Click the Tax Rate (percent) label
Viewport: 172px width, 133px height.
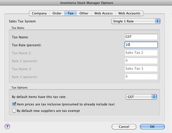click(27, 45)
